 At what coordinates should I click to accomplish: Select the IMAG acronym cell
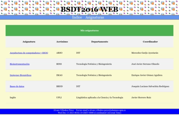click(x=62, y=75)
